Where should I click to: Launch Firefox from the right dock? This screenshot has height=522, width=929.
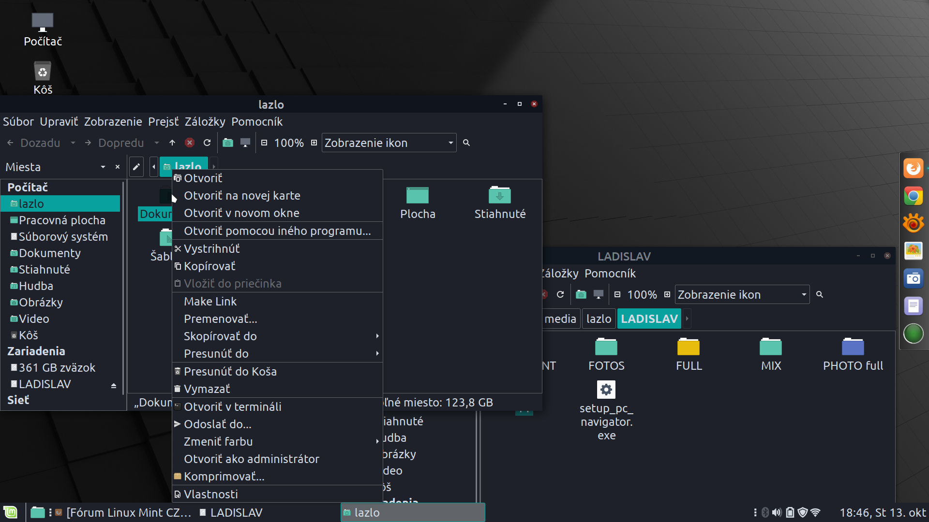tap(913, 168)
